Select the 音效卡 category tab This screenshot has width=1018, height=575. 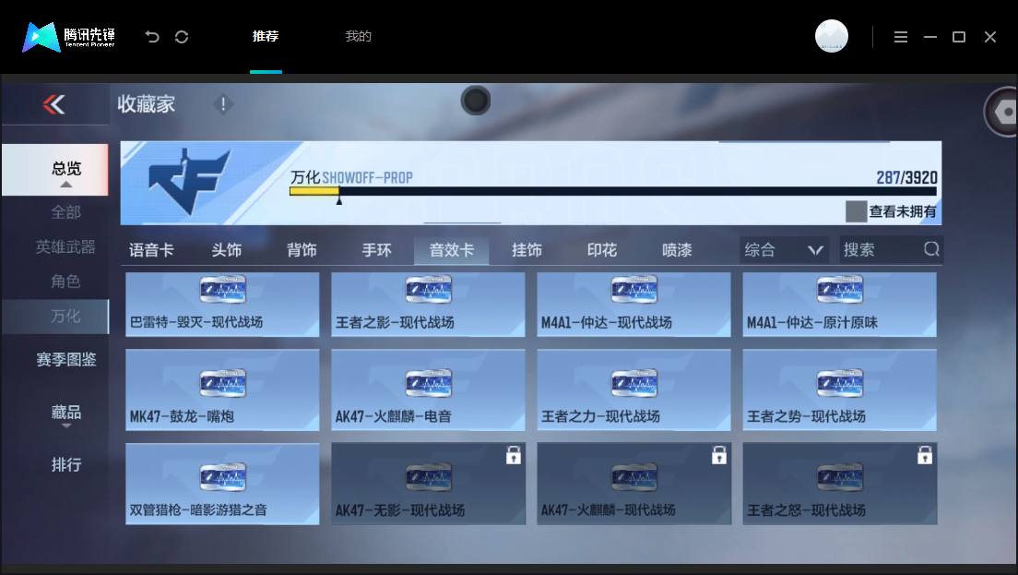tap(451, 250)
